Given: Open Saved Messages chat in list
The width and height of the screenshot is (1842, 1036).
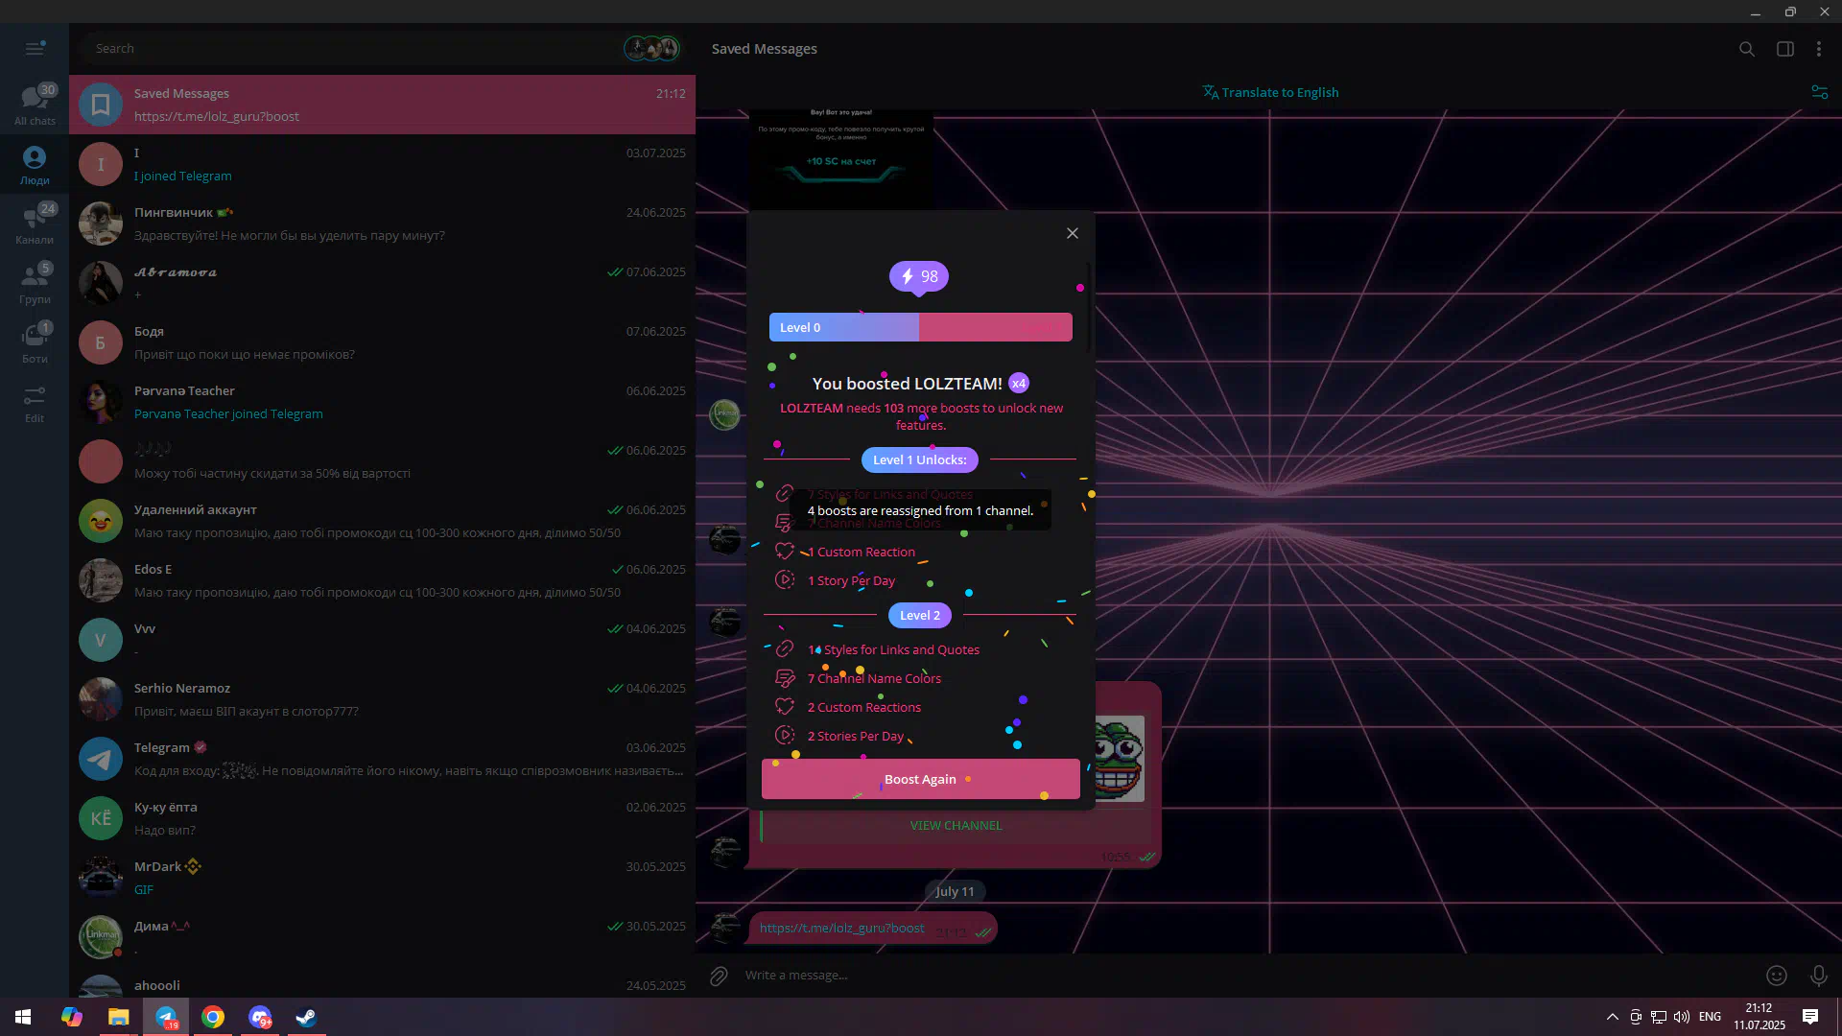Looking at the screenshot, I should point(383,105).
